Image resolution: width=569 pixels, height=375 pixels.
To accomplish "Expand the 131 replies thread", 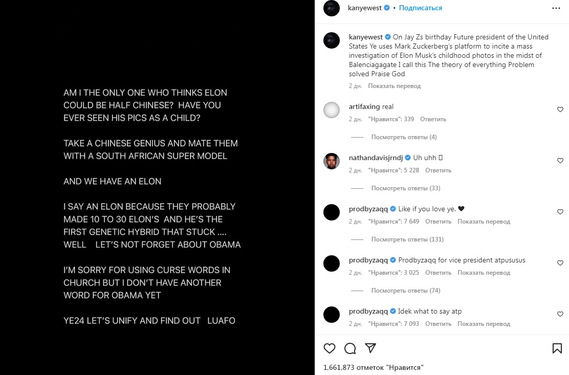I will coord(407,239).
